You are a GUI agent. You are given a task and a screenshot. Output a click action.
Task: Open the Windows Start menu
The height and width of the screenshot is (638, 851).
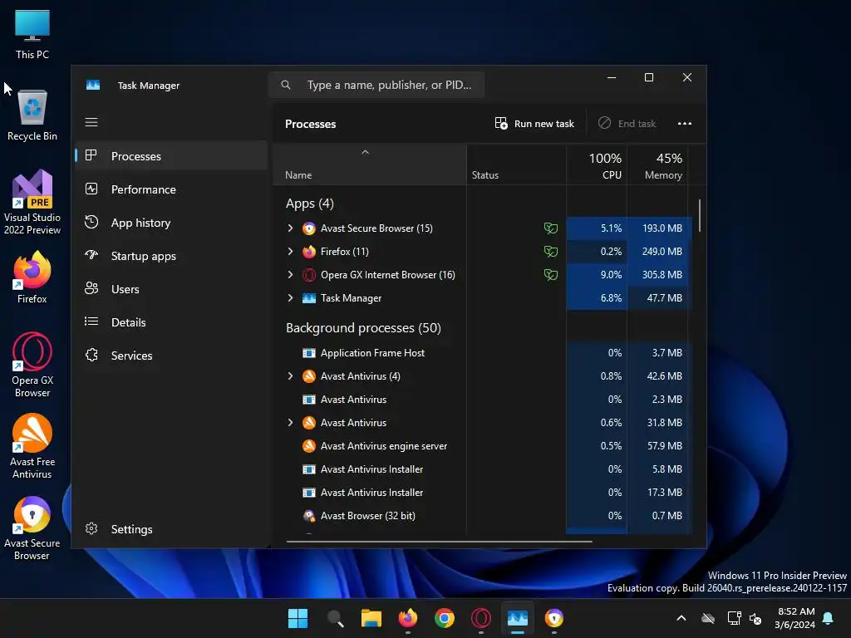point(298,618)
